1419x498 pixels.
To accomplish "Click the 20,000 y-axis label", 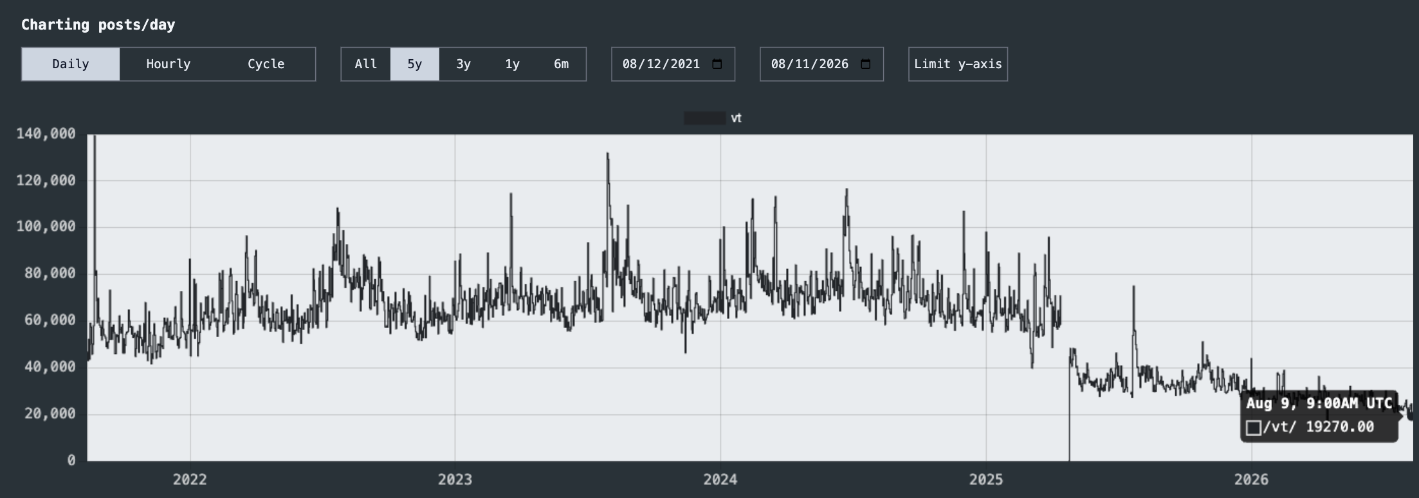I will 50,413.
